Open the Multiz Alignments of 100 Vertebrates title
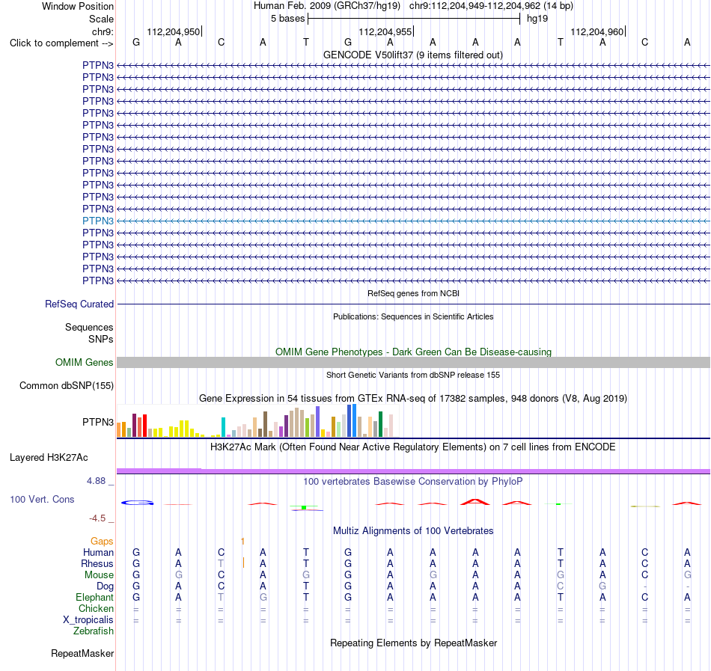Screen dimensions: 711x671 click(x=413, y=531)
